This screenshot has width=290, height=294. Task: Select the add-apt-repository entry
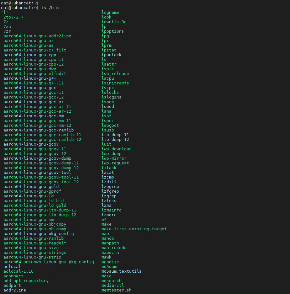point(26,281)
